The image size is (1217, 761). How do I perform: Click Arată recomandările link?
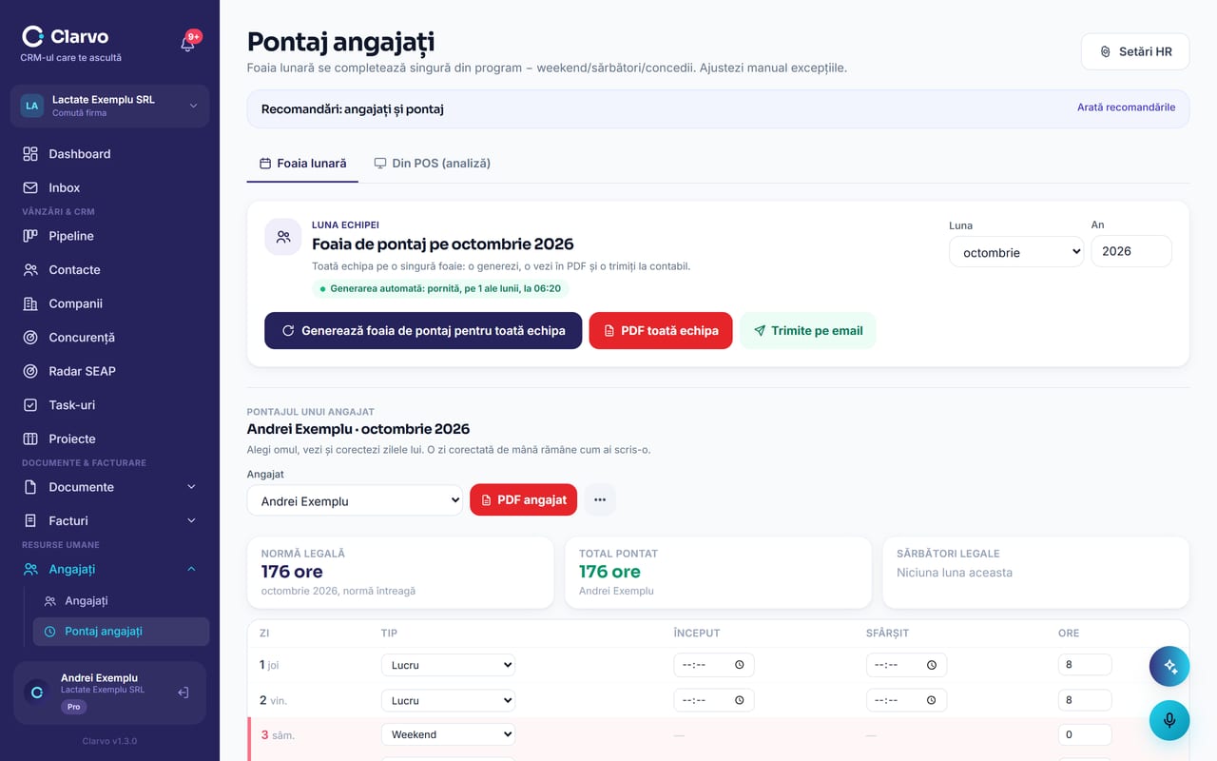click(1126, 107)
